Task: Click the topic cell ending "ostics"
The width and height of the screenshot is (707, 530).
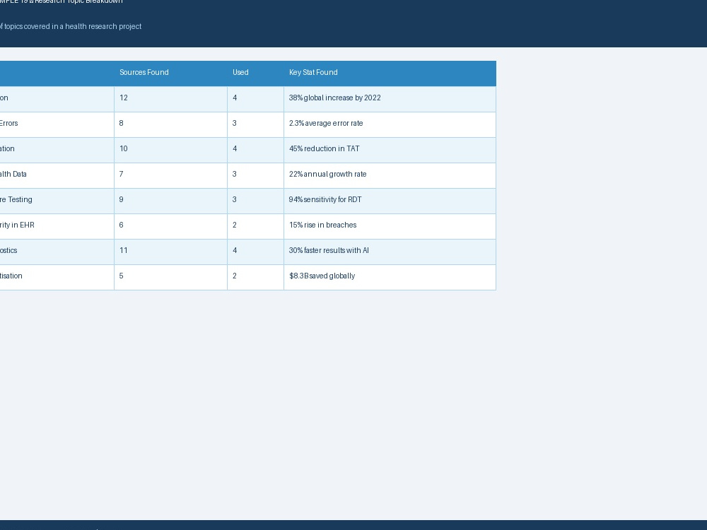Action: tap(57, 251)
